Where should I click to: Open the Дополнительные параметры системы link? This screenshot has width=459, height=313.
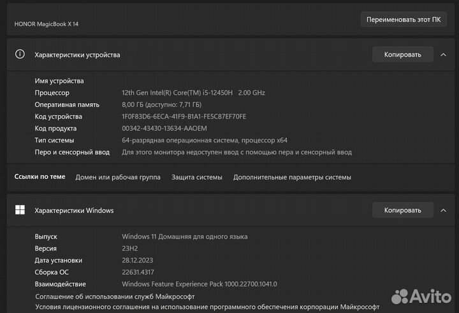coord(292,177)
